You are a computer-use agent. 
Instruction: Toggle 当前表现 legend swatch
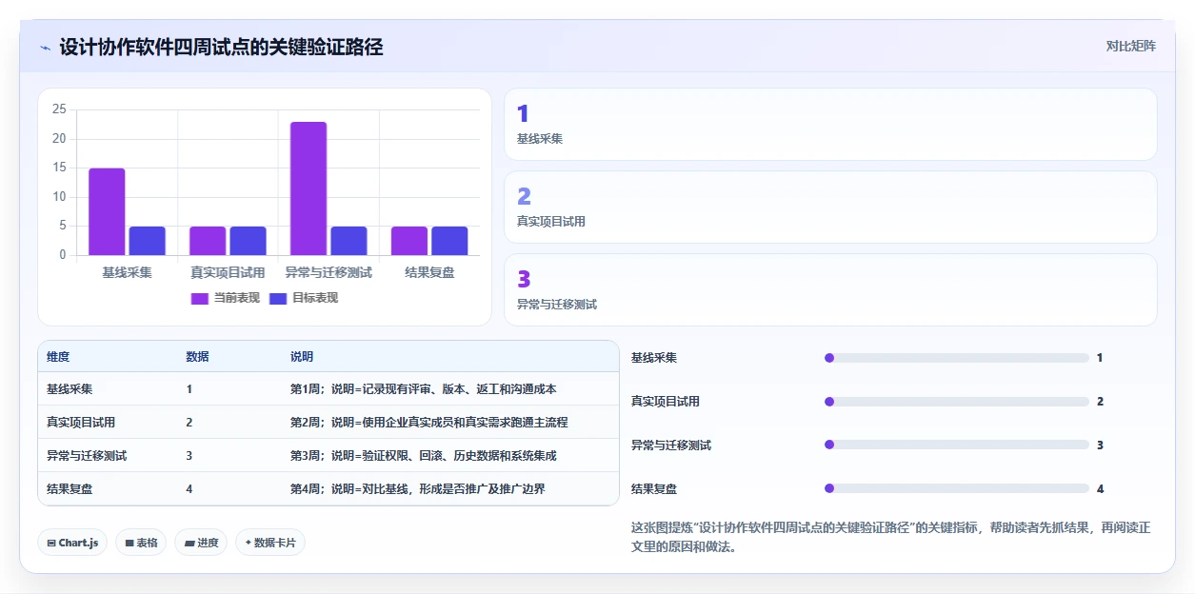[x=200, y=298]
